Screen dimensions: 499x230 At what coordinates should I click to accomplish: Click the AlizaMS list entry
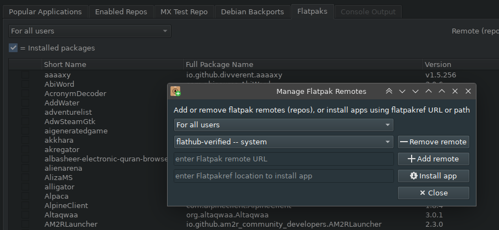click(59, 178)
